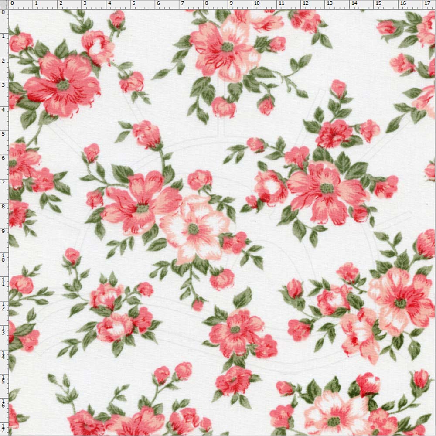Click the 7 mark on the vertical ruler
Screen dimensions: 436x436
(x=3, y=182)
